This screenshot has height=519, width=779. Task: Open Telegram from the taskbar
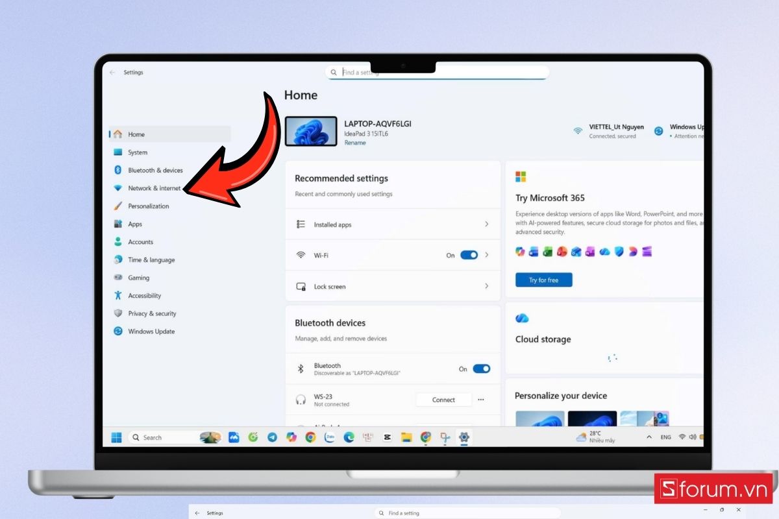[x=272, y=437]
